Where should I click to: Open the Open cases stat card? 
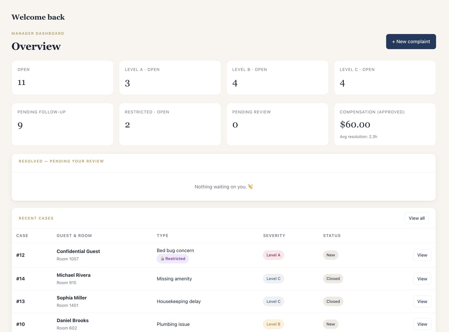[x=63, y=78]
